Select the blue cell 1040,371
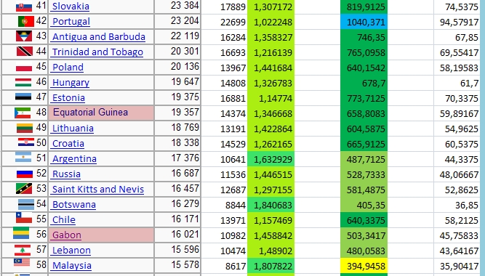The height and width of the screenshot is (276, 485). 364,22
